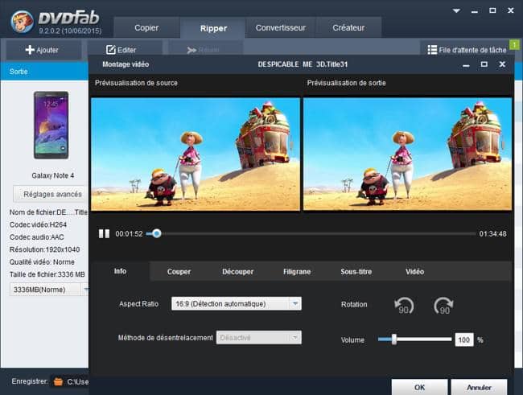Click the Galaxy Note 4 label
Viewport: 523px width, 395px height.
click(52, 175)
